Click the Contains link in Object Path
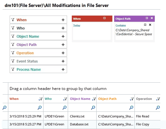The height and width of the screenshot is (129, 166). coord(121,25)
